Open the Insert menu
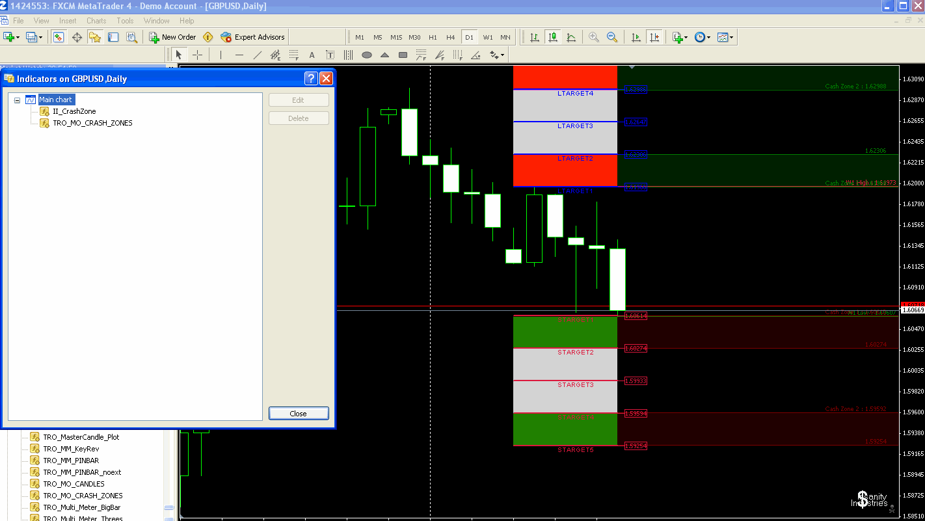925x521 pixels. [68, 21]
